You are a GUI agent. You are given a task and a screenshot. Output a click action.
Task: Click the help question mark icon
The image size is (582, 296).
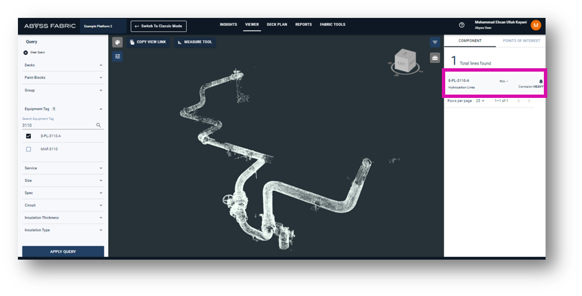coord(461,25)
